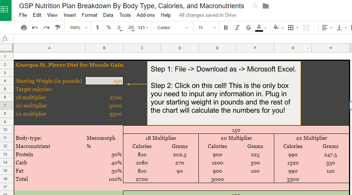Image resolution: width=352 pixels, height=195 pixels.
Task: Click the print icon
Action: (x=24, y=28)
